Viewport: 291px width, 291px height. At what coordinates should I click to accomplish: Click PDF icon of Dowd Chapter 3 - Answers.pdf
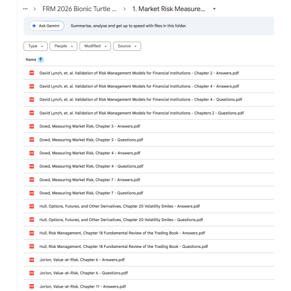point(32,126)
